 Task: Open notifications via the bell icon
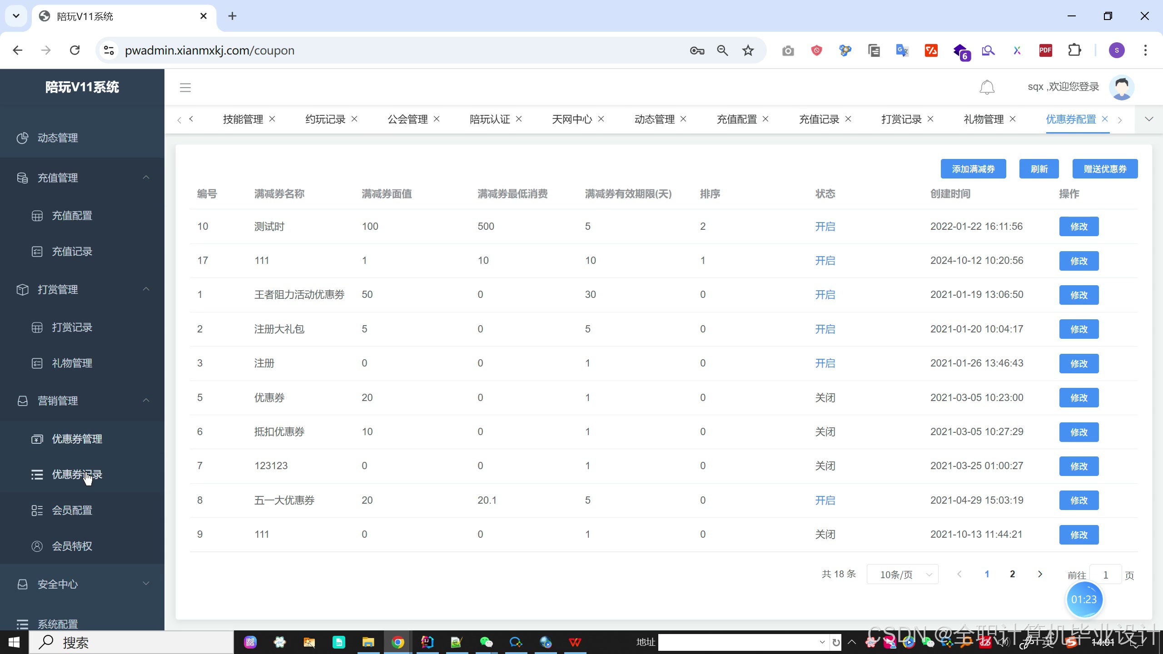(987, 87)
